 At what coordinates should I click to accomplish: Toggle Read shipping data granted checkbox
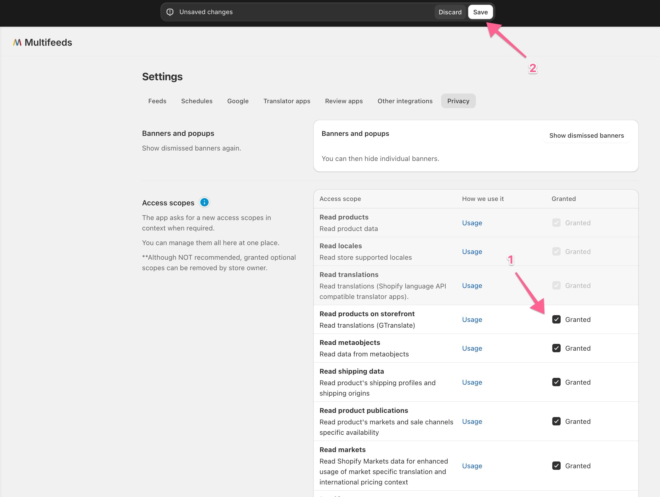[556, 382]
